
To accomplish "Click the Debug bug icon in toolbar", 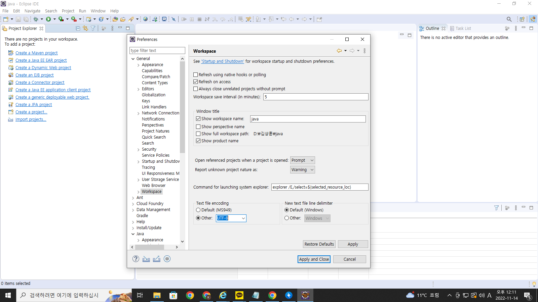I will coord(36,19).
